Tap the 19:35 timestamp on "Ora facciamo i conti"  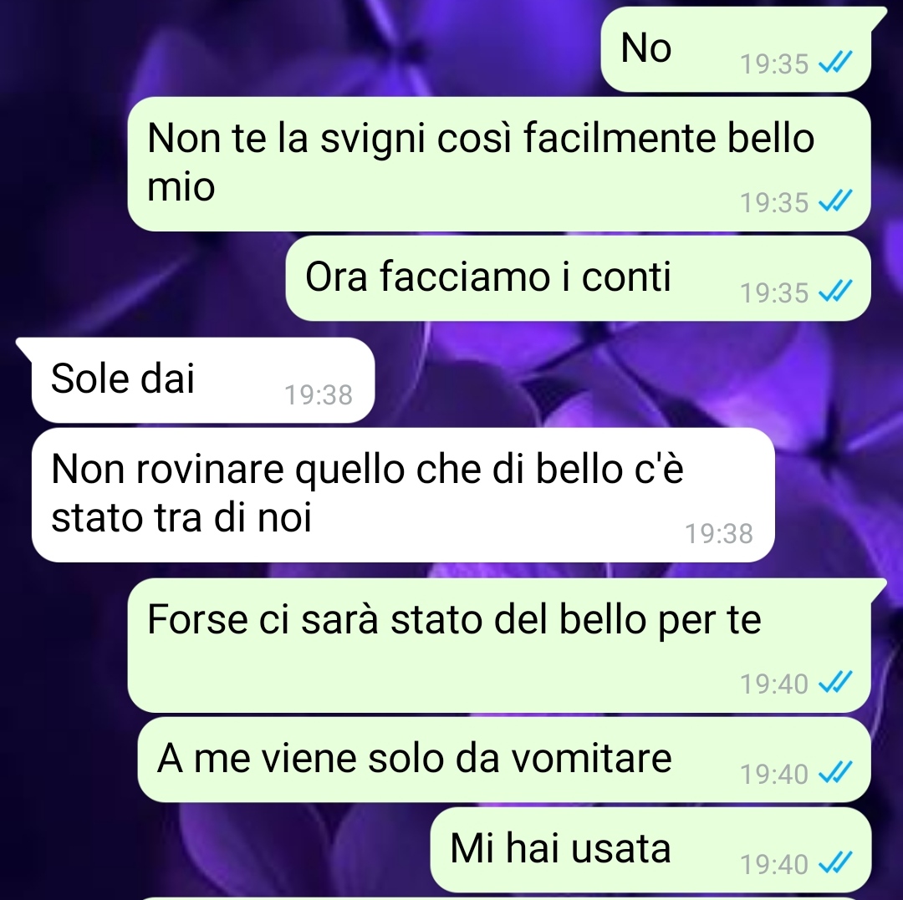pyautogui.click(x=774, y=292)
